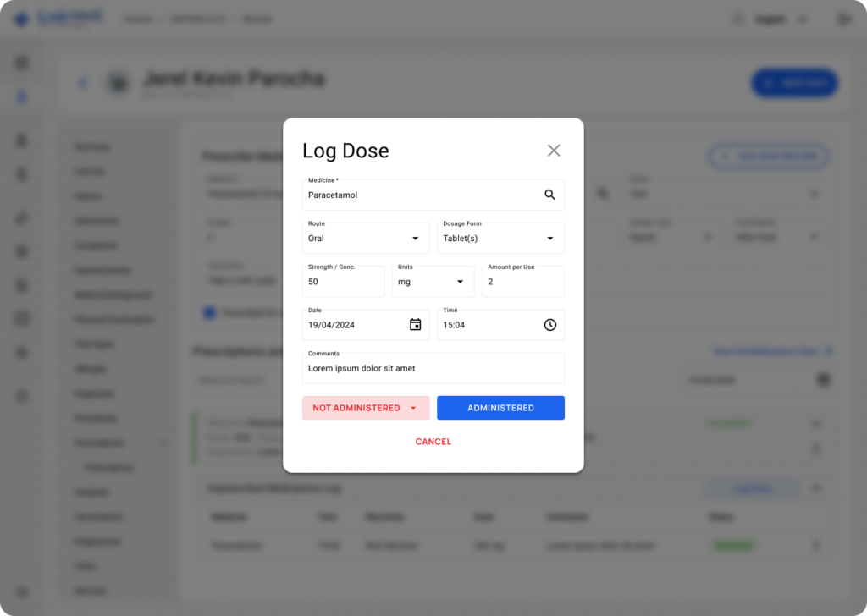Click the Amount per Use field
Screen dimensions: 867x616
pos(522,282)
